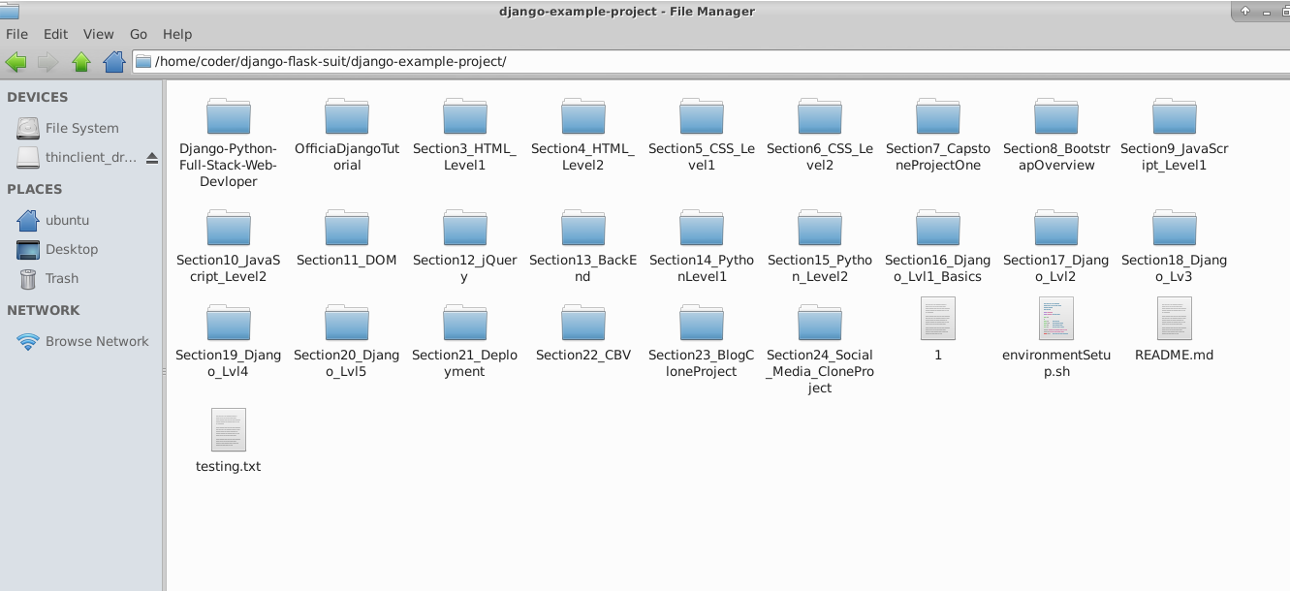Image resolution: width=1290 pixels, height=591 pixels.
Task: Select the Section13_BackEnd folder
Action: coord(583,246)
